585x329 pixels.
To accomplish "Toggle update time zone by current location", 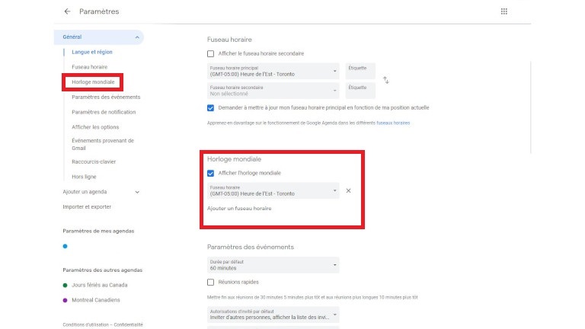I will (210, 108).
